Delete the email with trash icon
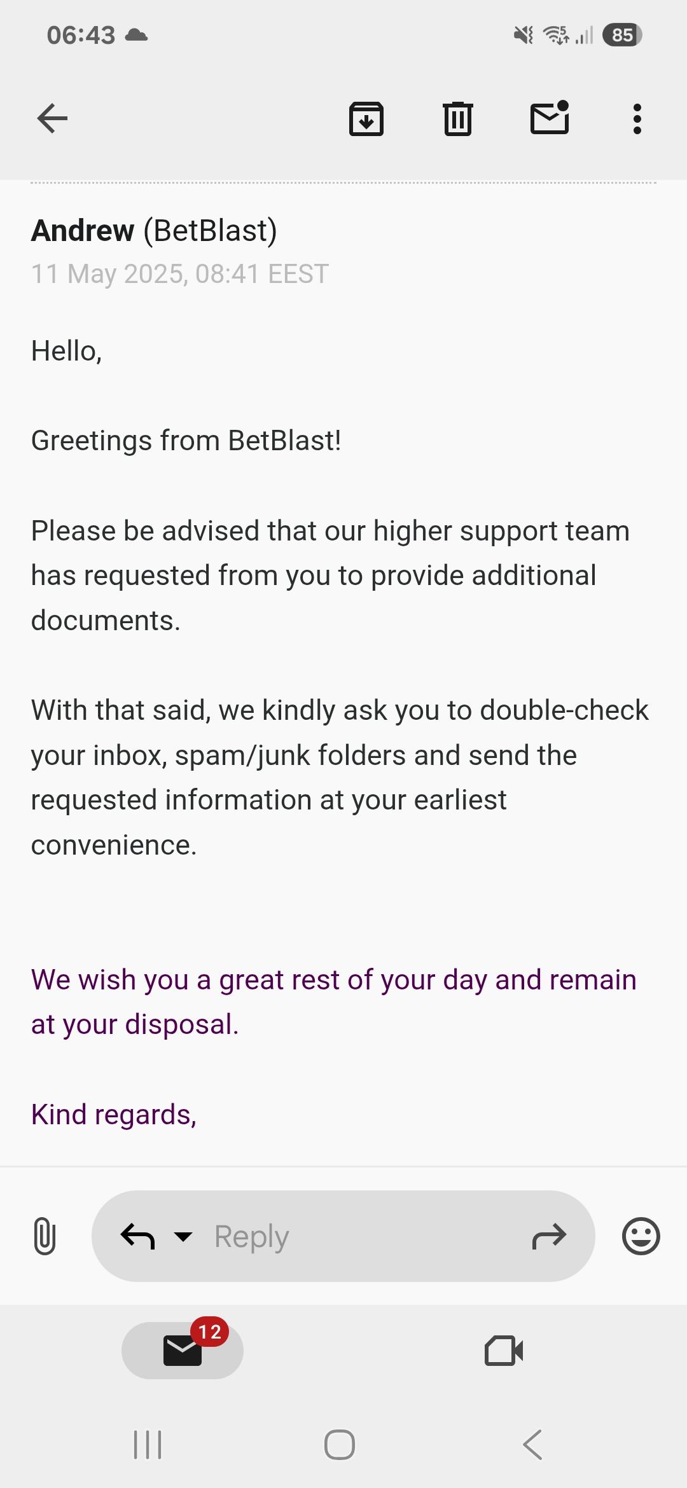 click(x=458, y=119)
